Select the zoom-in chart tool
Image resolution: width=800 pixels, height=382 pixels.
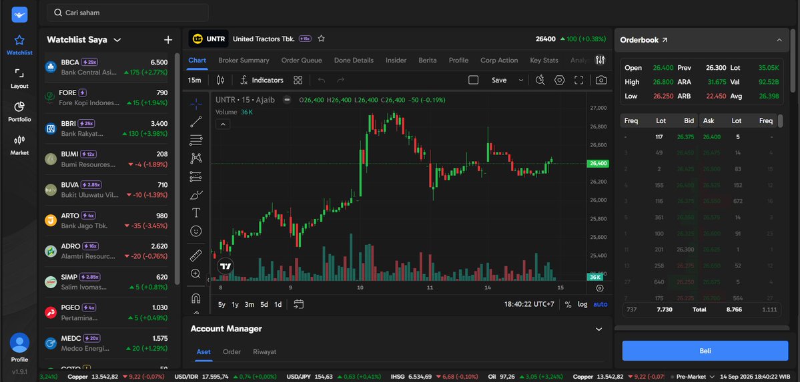click(x=196, y=274)
